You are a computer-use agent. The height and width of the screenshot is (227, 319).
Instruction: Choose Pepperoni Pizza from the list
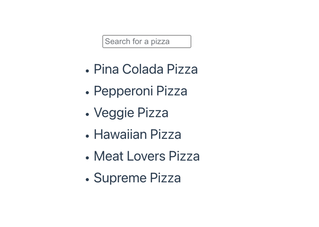pyautogui.click(x=140, y=91)
